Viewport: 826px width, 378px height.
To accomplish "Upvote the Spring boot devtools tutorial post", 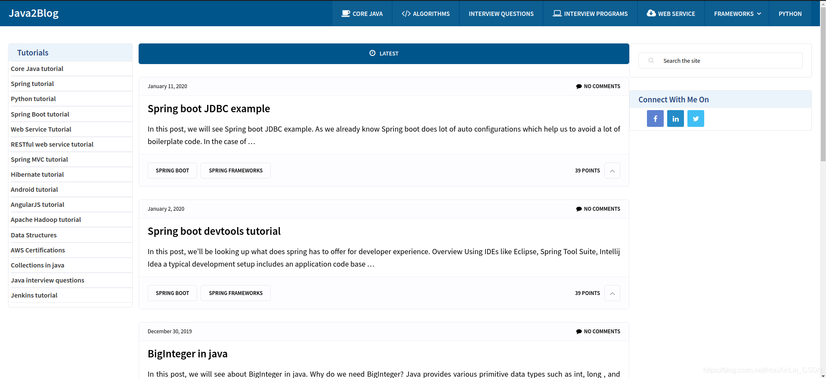I will tap(612, 293).
